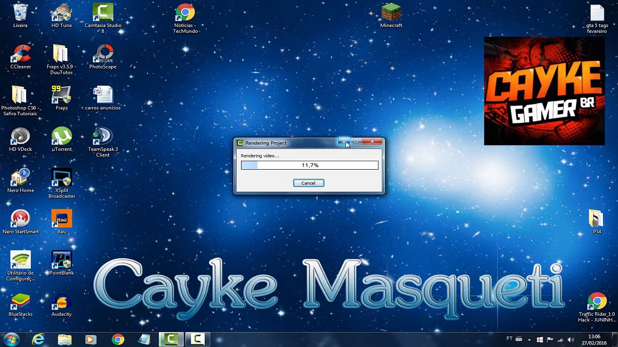
Task: Open the Windows Start menu
Action: (11, 340)
